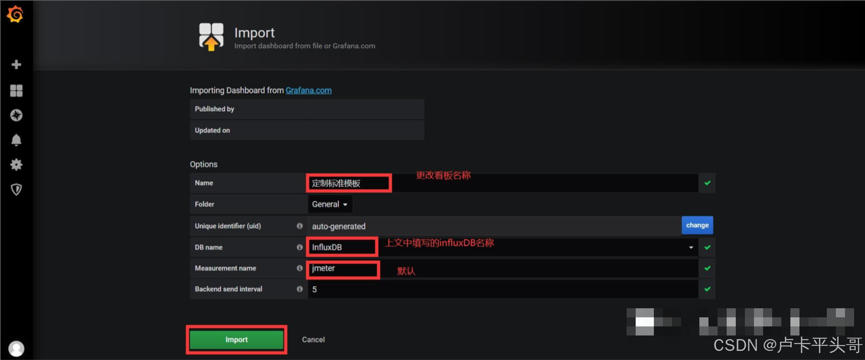The width and height of the screenshot is (865, 360).
Task: Open the Dashboards grid icon in sidebar
Action: point(16,91)
